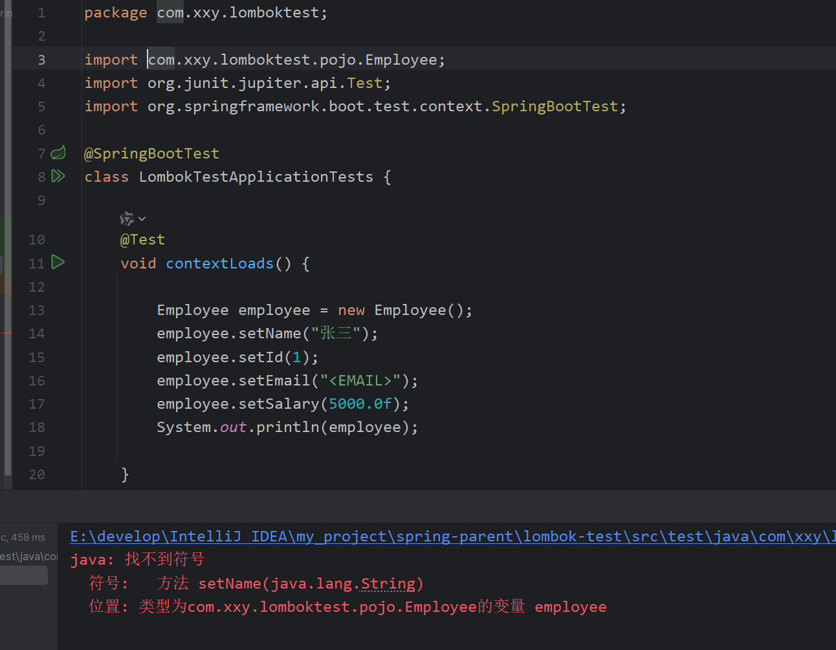The height and width of the screenshot is (650, 836).
Task: Run contextLoads test using the green play icon
Action: [x=58, y=263]
